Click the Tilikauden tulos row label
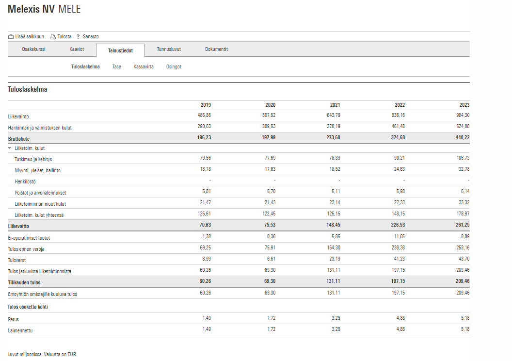512x361 pixels. point(24,282)
